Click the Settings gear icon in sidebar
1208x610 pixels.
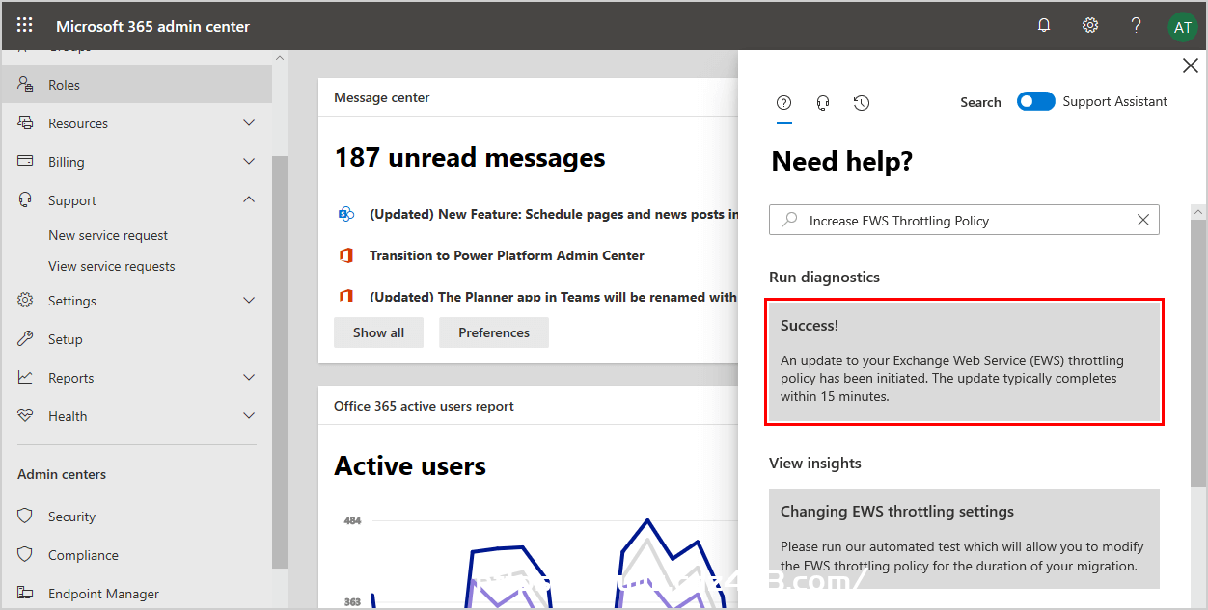point(26,301)
